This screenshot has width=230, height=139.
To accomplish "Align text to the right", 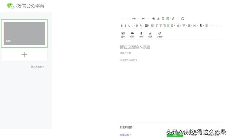I will (165, 26).
